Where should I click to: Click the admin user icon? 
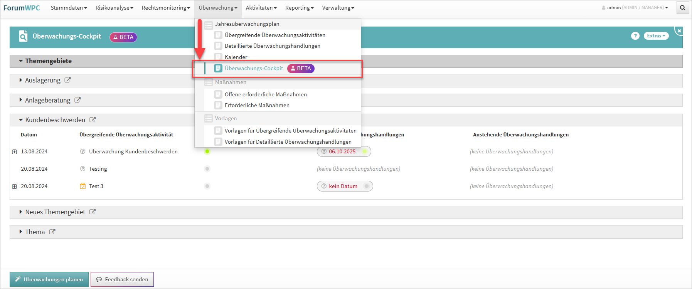coord(603,8)
